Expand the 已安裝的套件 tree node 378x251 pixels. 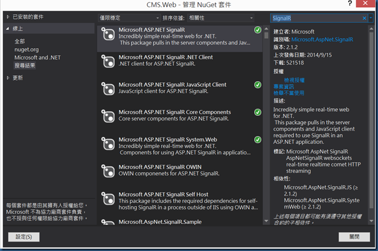pos(8,17)
